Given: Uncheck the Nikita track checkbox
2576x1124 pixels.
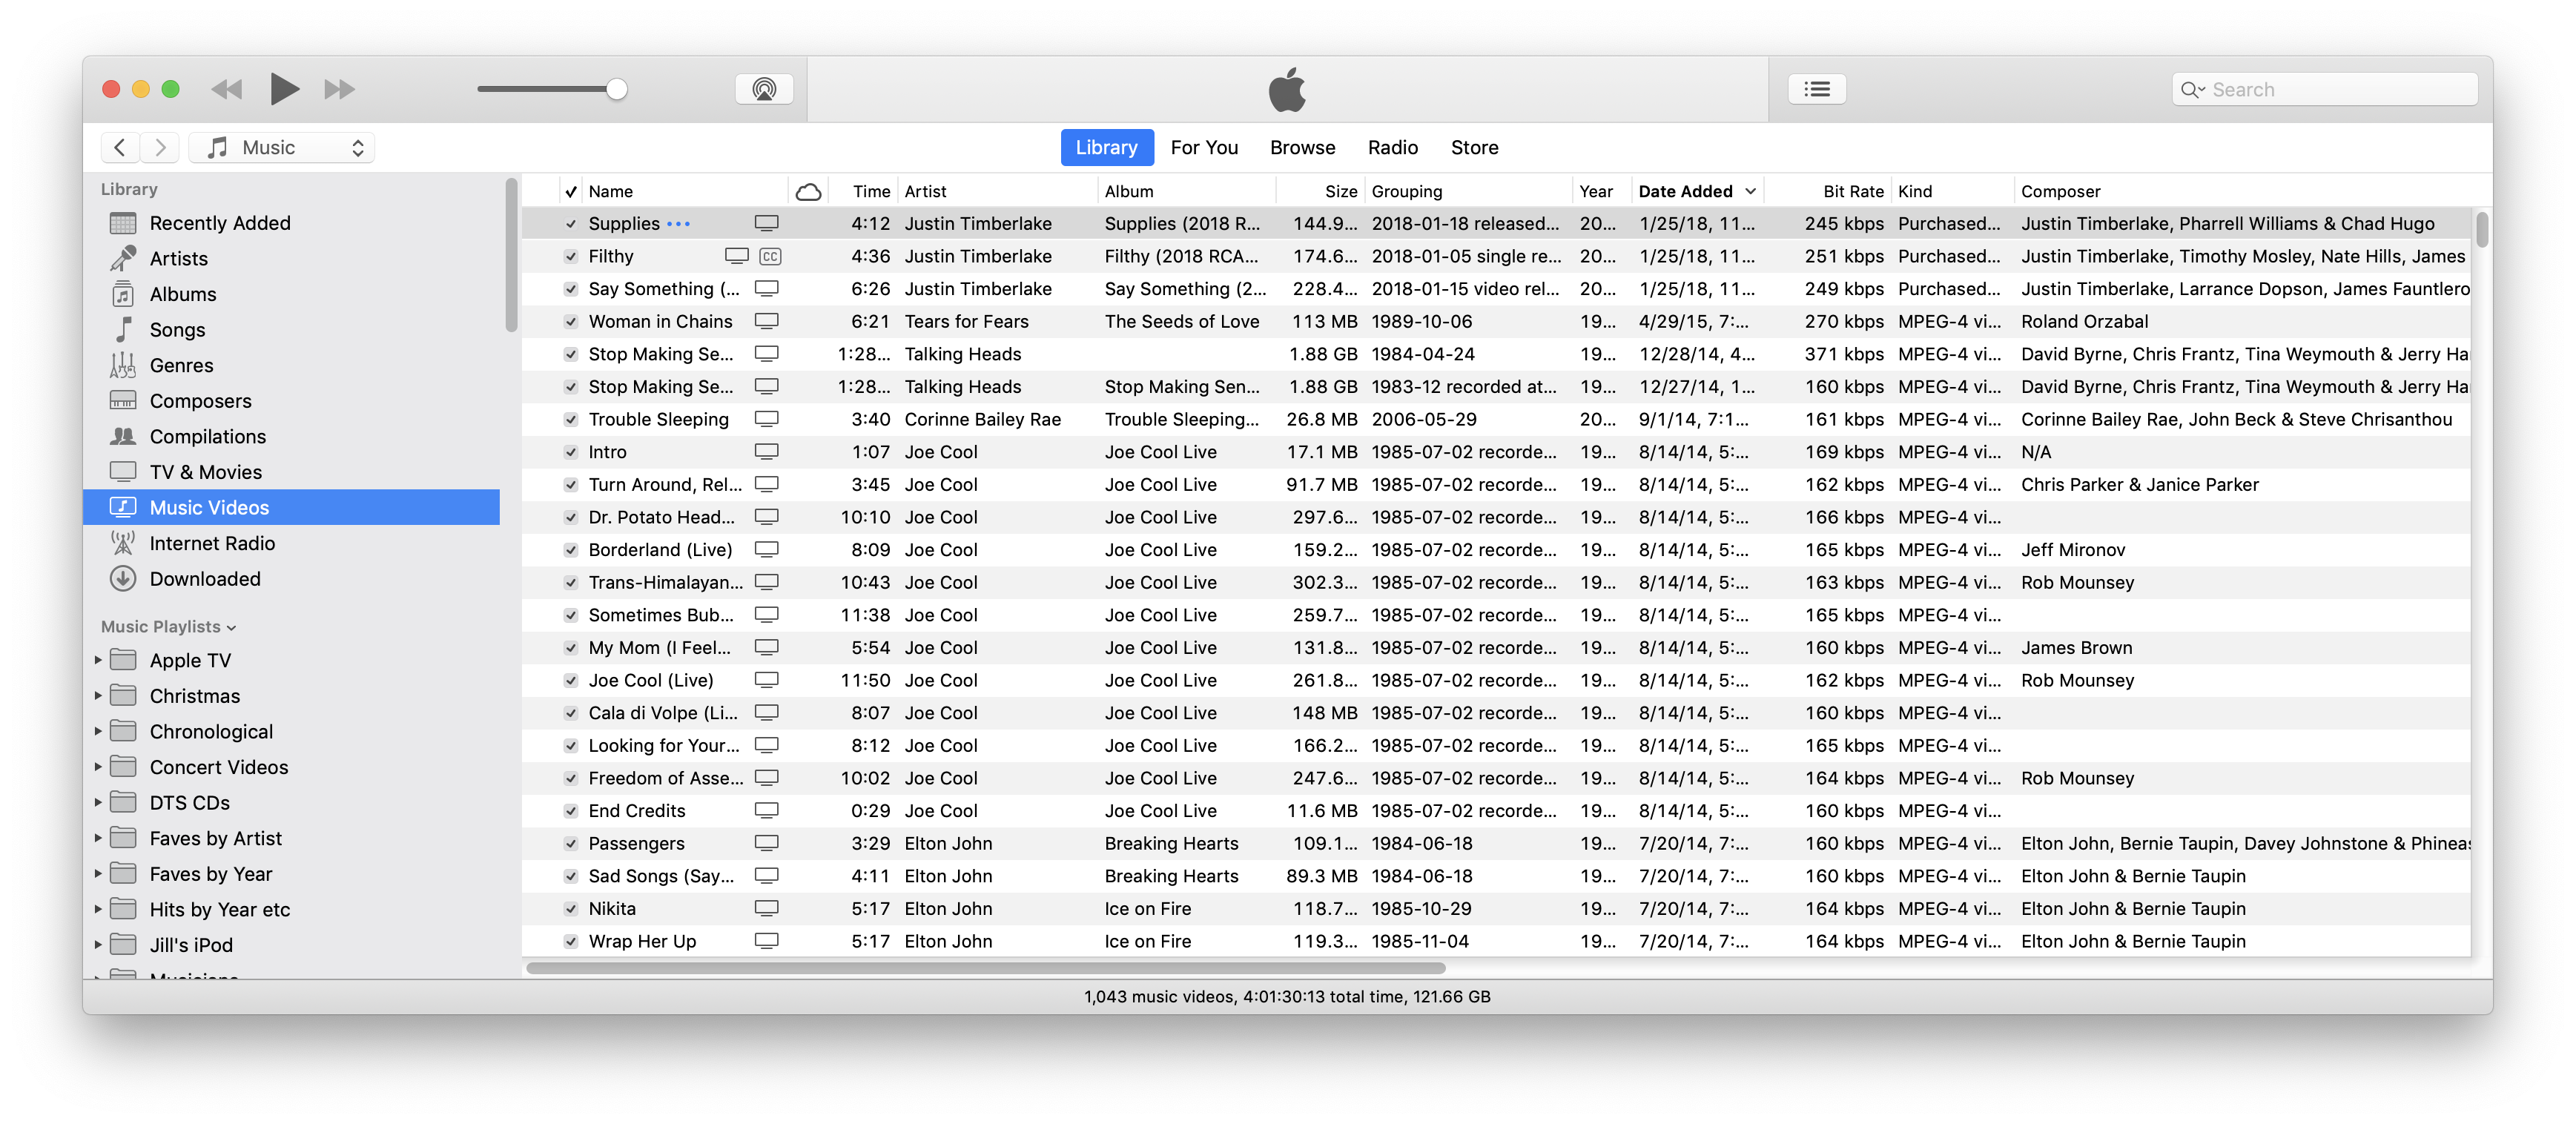Looking at the screenshot, I should click(571, 909).
